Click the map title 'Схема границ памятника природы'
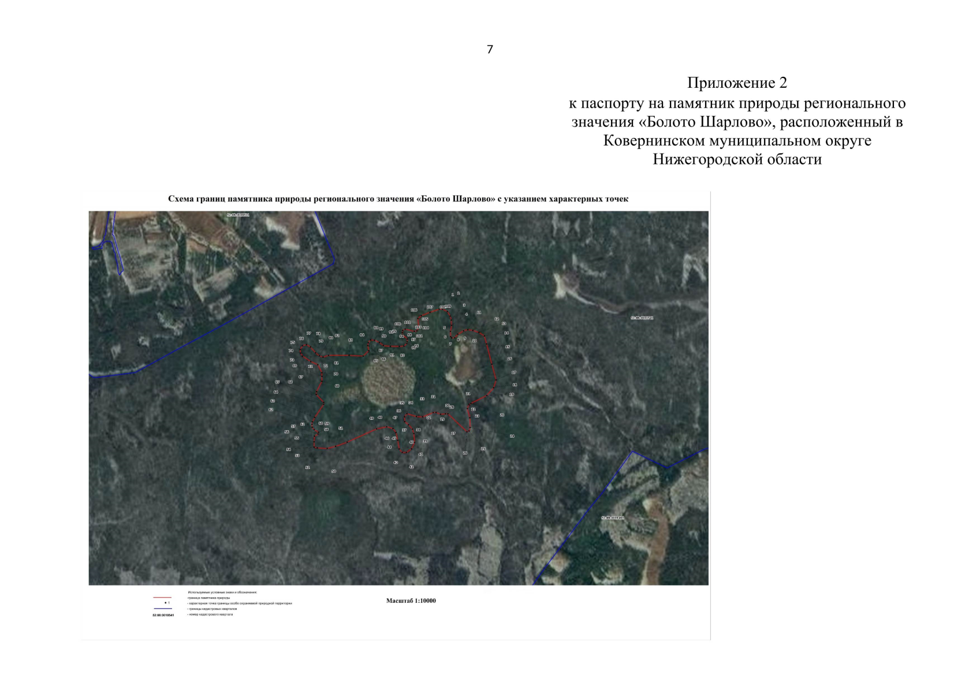980x693 pixels. click(x=398, y=199)
